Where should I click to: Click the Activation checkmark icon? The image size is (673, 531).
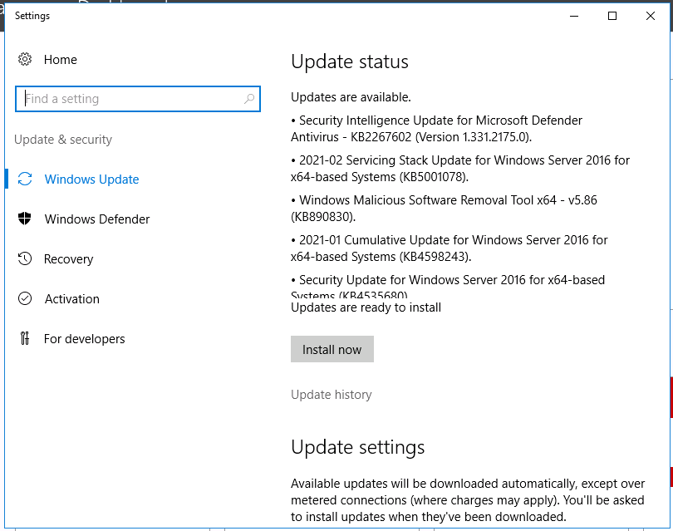point(25,298)
